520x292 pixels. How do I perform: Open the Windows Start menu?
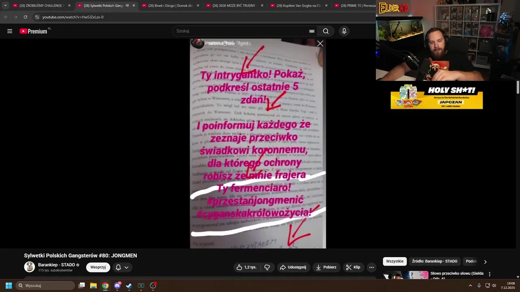tap(9, 286)
